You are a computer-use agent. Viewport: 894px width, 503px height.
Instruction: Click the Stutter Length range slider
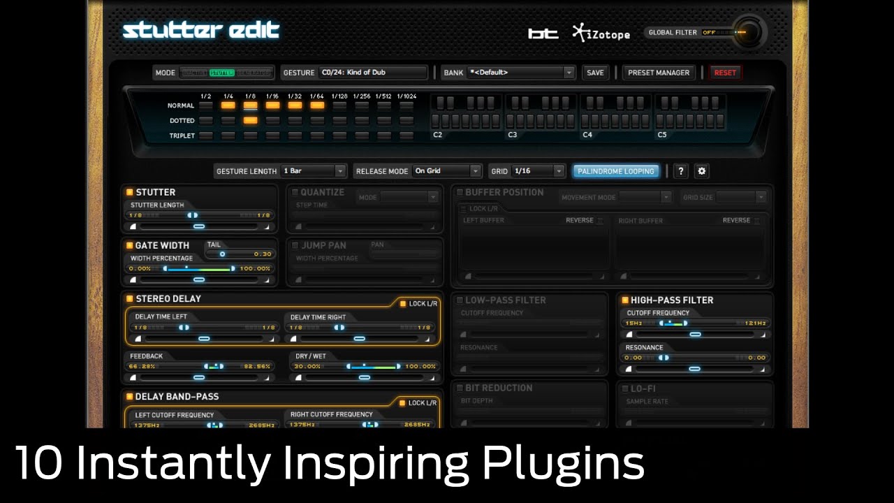[x=199, y=215]
